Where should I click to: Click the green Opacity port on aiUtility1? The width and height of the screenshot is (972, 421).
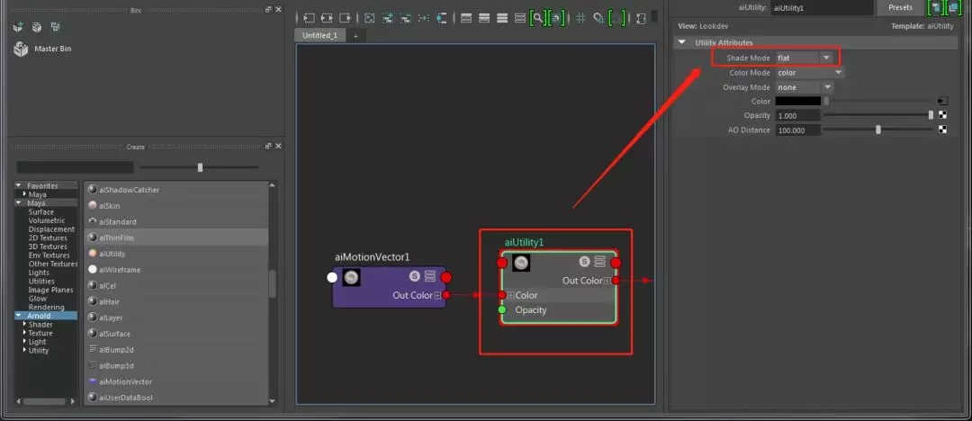[x=502, y=309]
